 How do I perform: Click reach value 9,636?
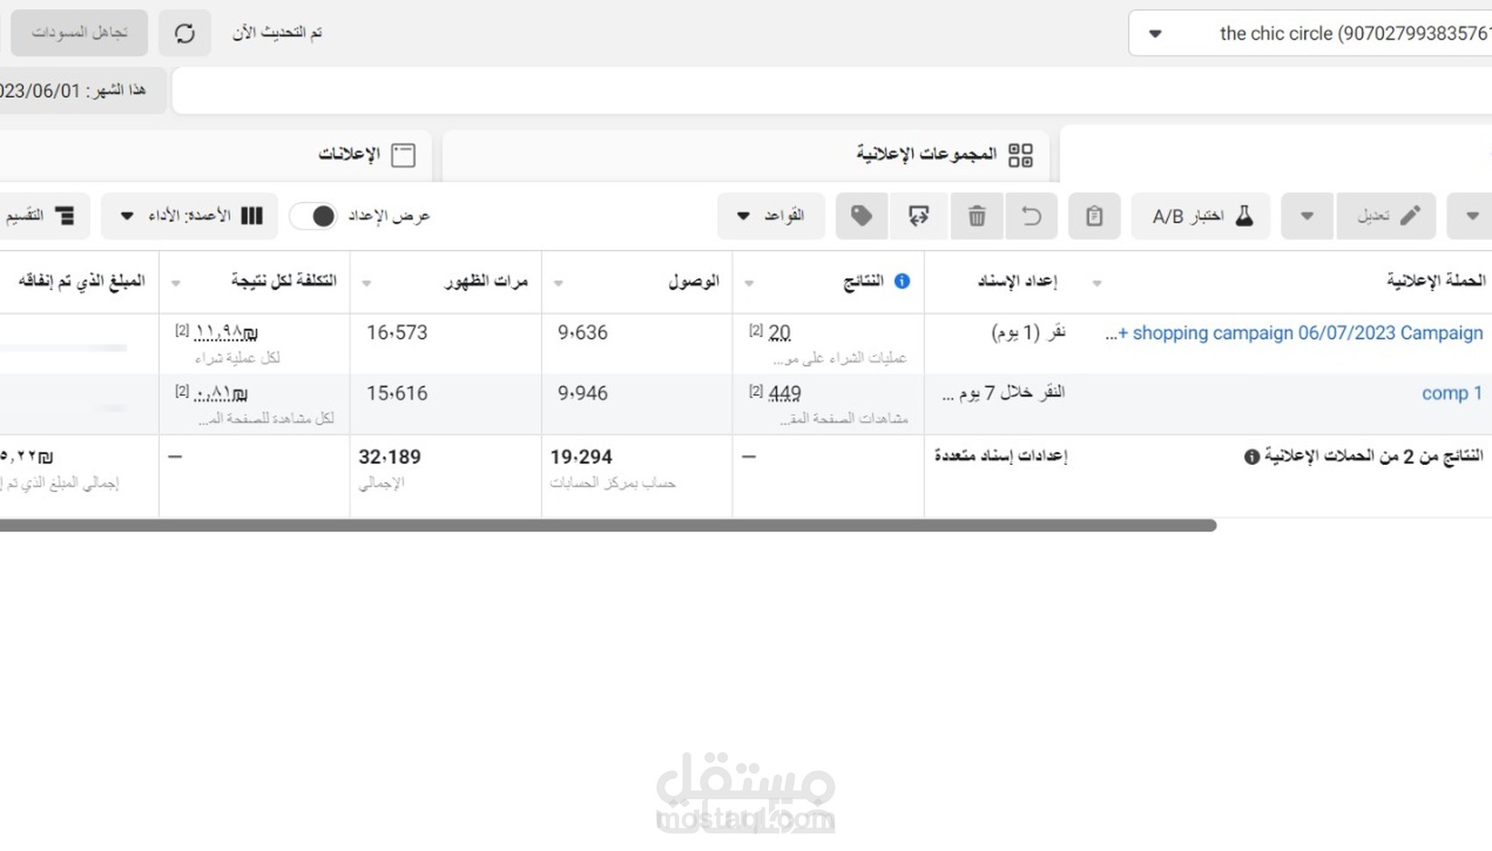click(582, 333)
